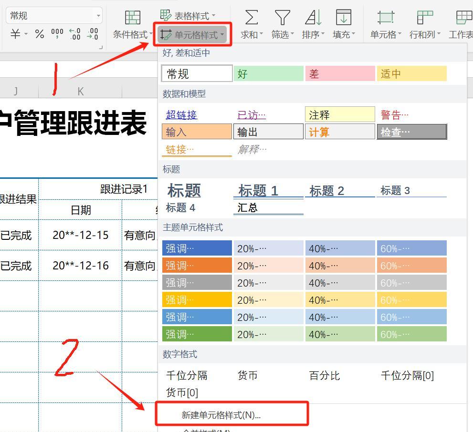Apply the 常规 cell style
473x432 pixels.
click(197, 73)
